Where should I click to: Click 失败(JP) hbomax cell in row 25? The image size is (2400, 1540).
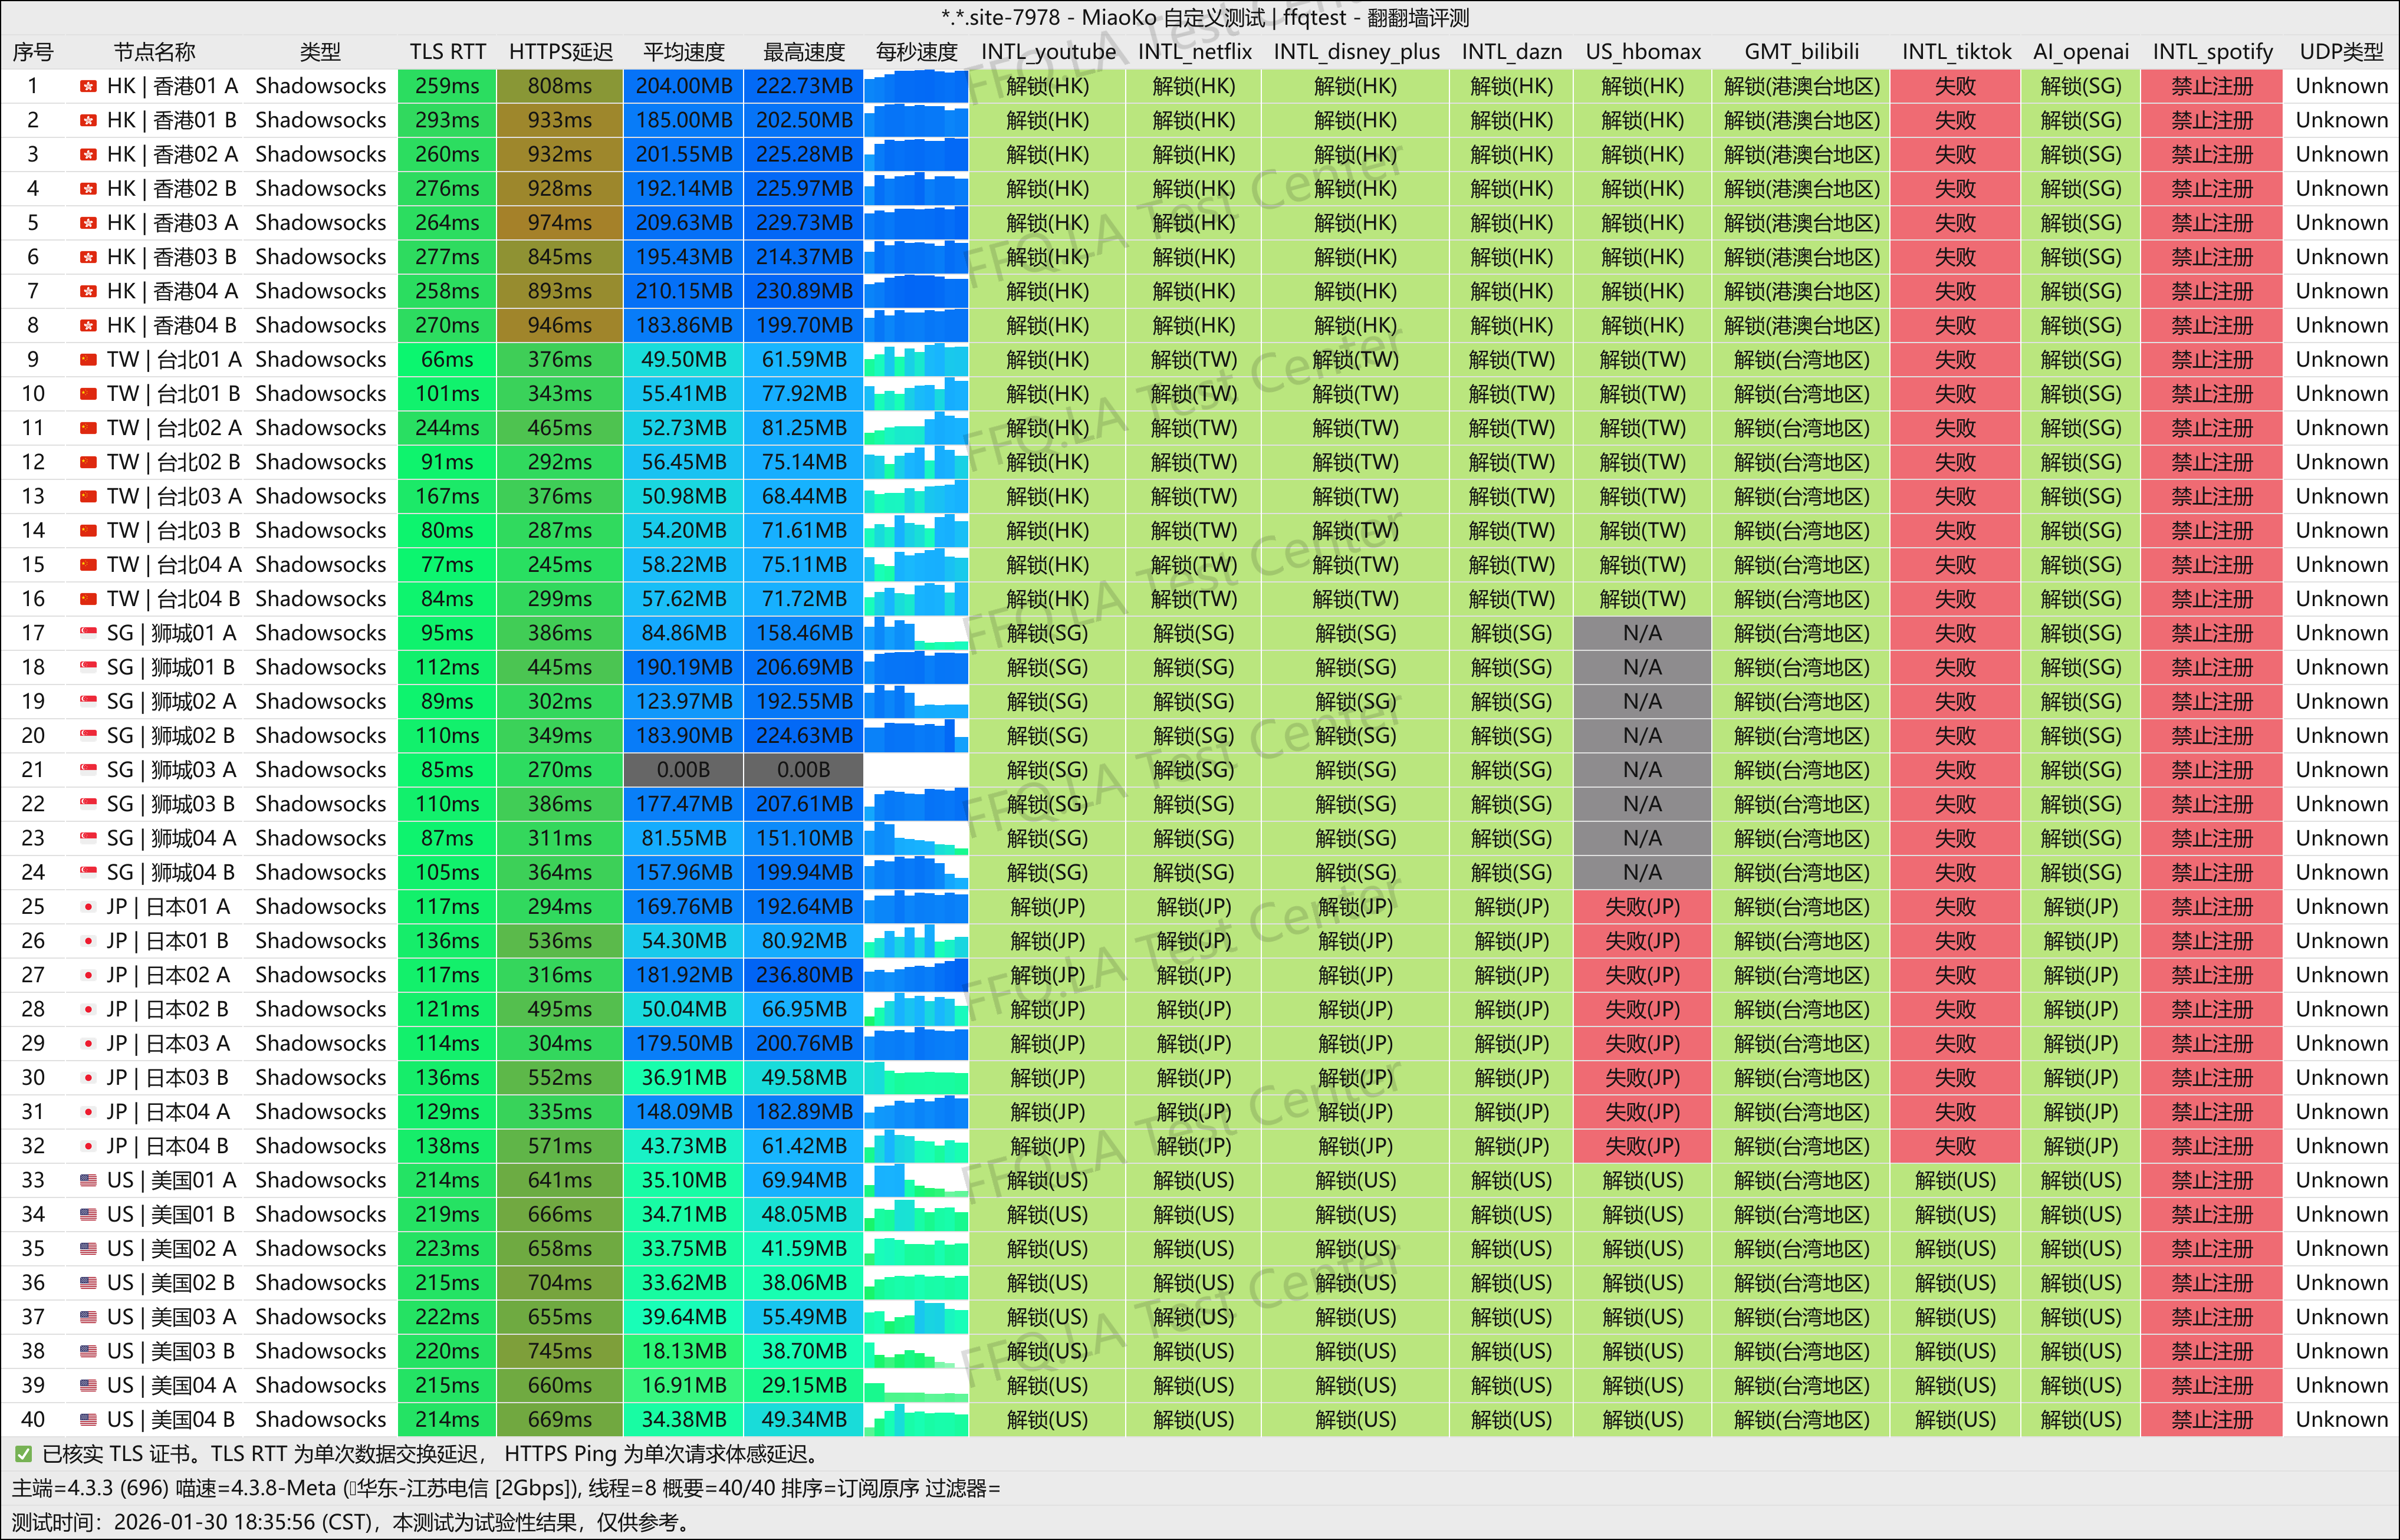(1642, 907)
